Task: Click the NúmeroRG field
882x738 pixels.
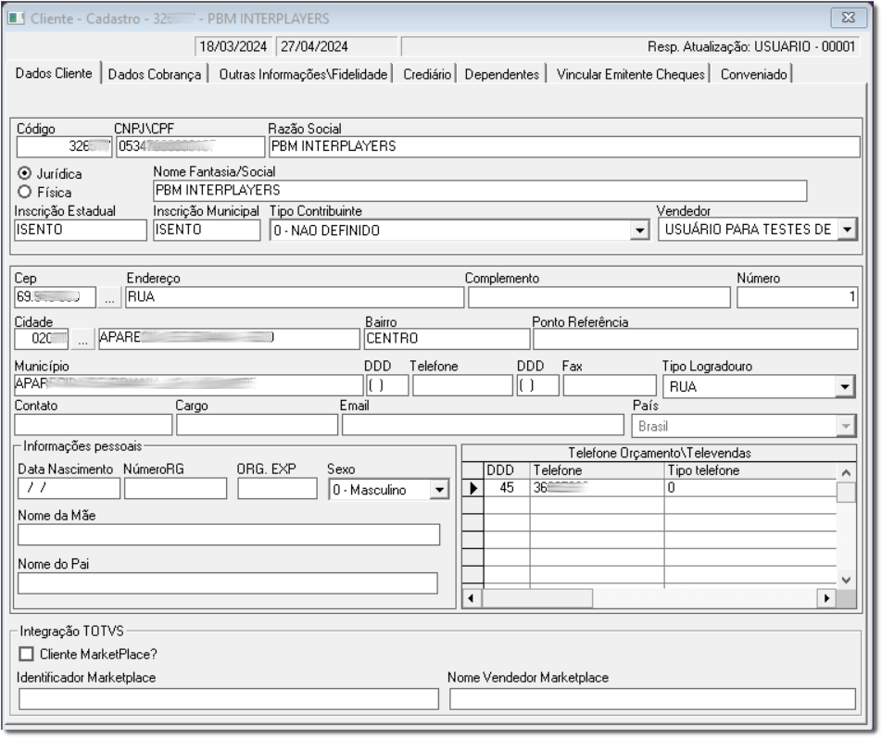Action: pos(175,488)
